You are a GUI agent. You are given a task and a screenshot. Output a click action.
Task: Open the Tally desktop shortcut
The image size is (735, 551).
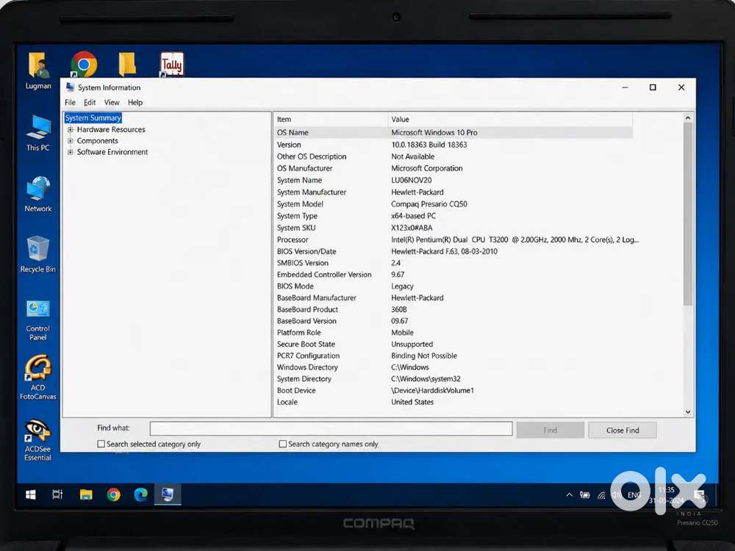point(172,64)
